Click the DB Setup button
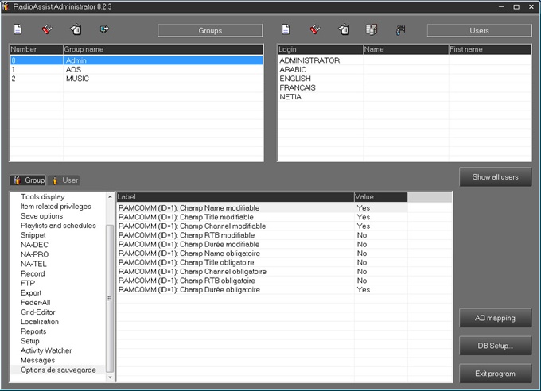The width and height of the screenshot is (541, 391). (x=495, y=346)
